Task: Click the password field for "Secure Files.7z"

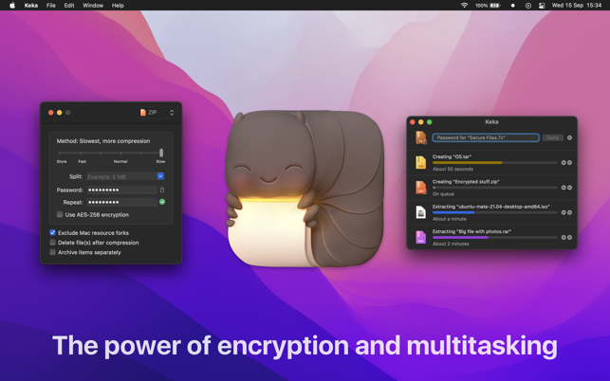Action: 486,137
